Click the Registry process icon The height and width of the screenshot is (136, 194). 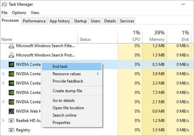click(x=11, y=130)
